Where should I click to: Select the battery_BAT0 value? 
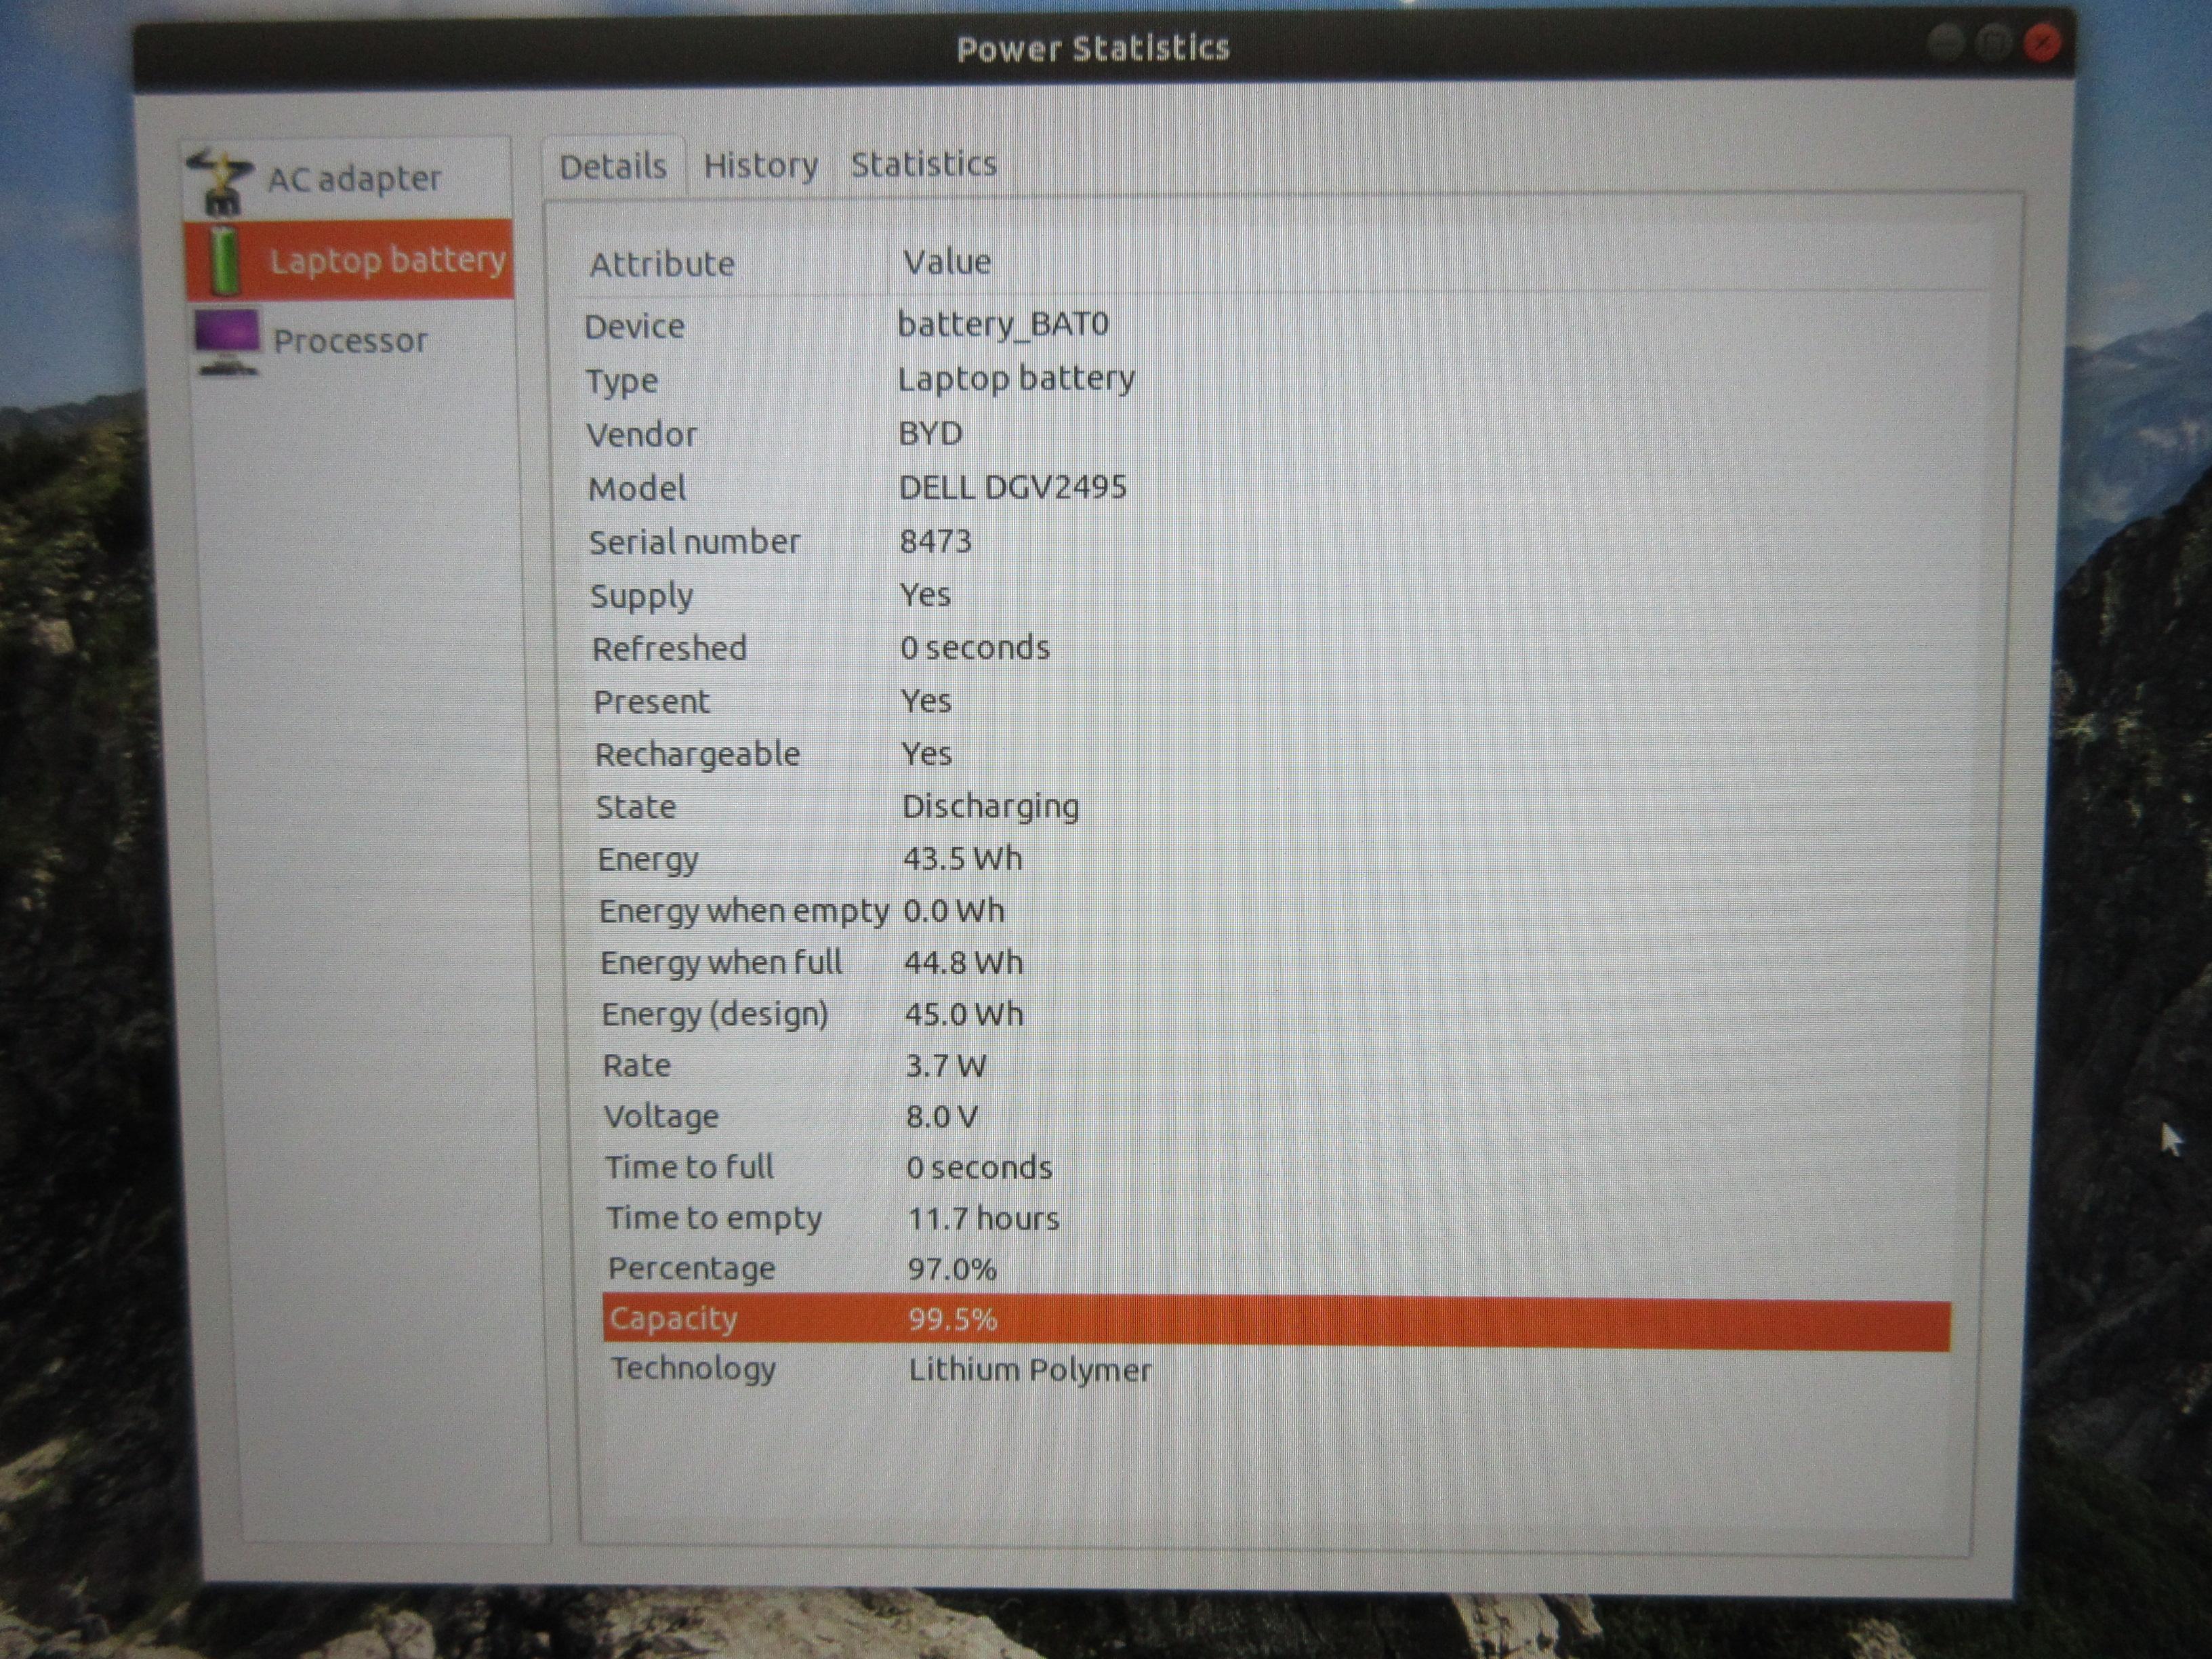1003,324
